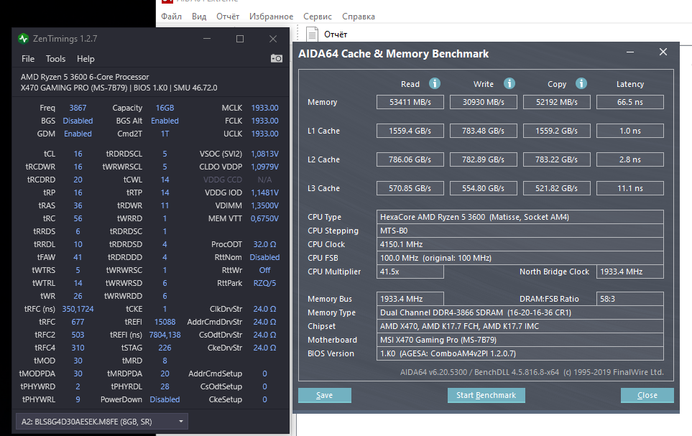Click CPU Multiplier value 41.5x
The image size is (692, 436).
[x=410, y=272]
